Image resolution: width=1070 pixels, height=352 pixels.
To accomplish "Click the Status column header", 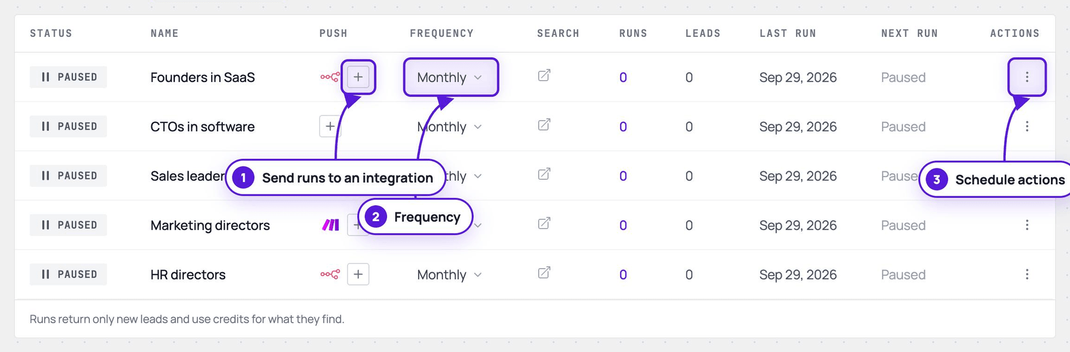I will [51, 33].
